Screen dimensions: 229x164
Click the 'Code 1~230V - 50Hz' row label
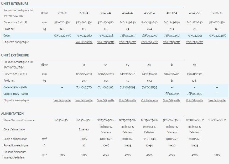[x=16, y=87]
